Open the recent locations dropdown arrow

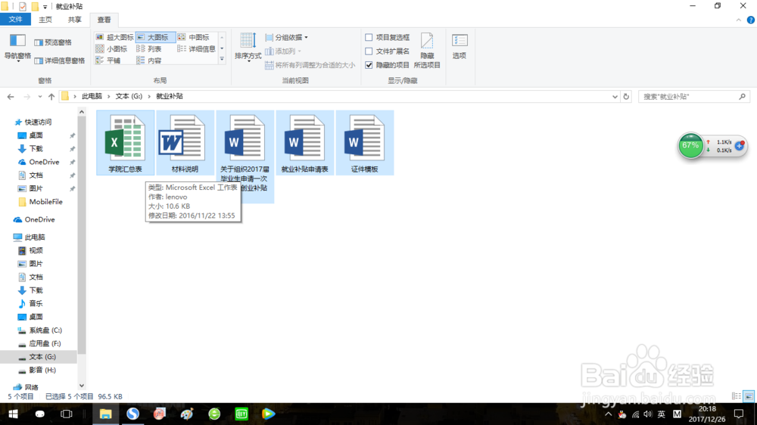point(40,97)
